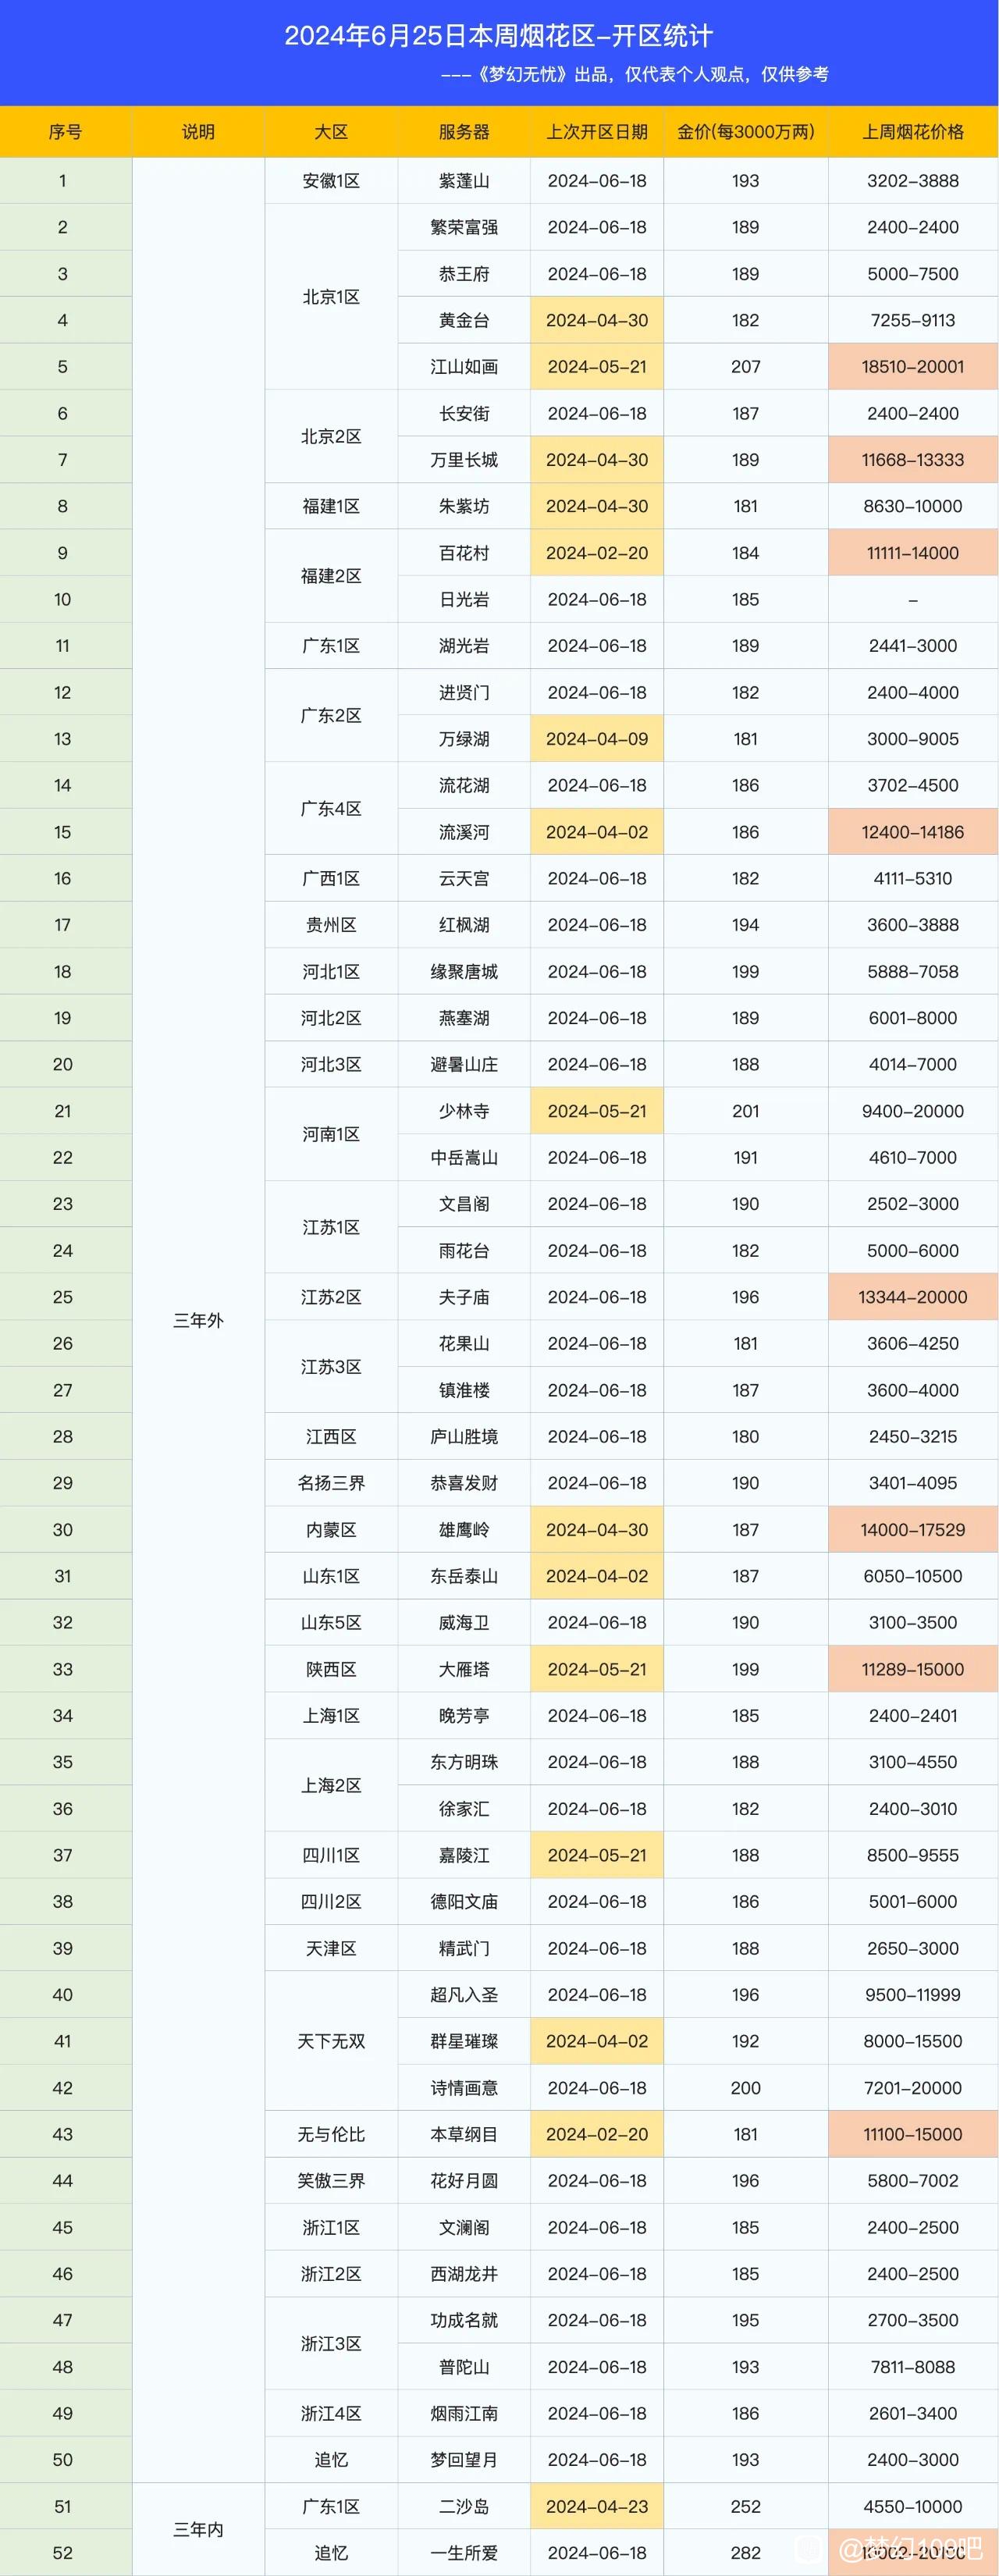The height and width of the screenshot is (2576, 999).
Task: Click the 名扬三界 region cell
Action: pos(331,1483)
